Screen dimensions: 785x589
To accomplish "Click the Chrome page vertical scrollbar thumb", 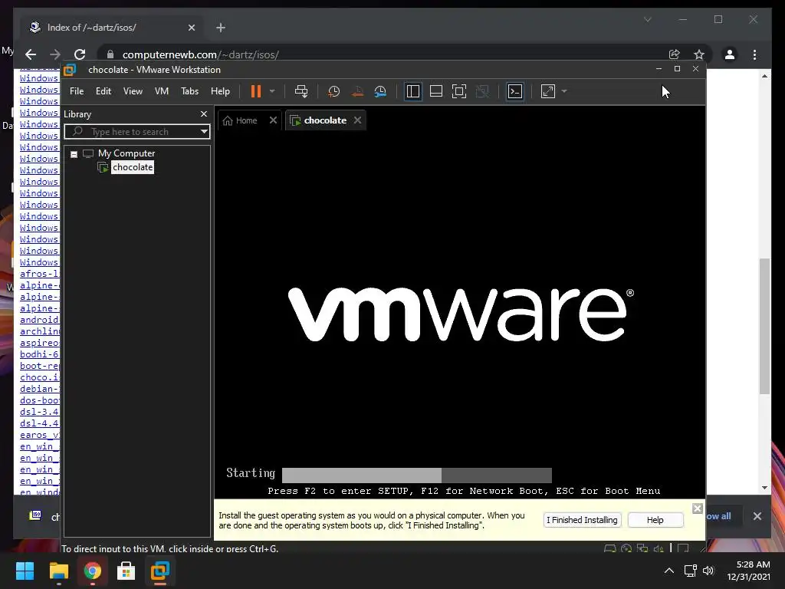I will tap(764, 325).
